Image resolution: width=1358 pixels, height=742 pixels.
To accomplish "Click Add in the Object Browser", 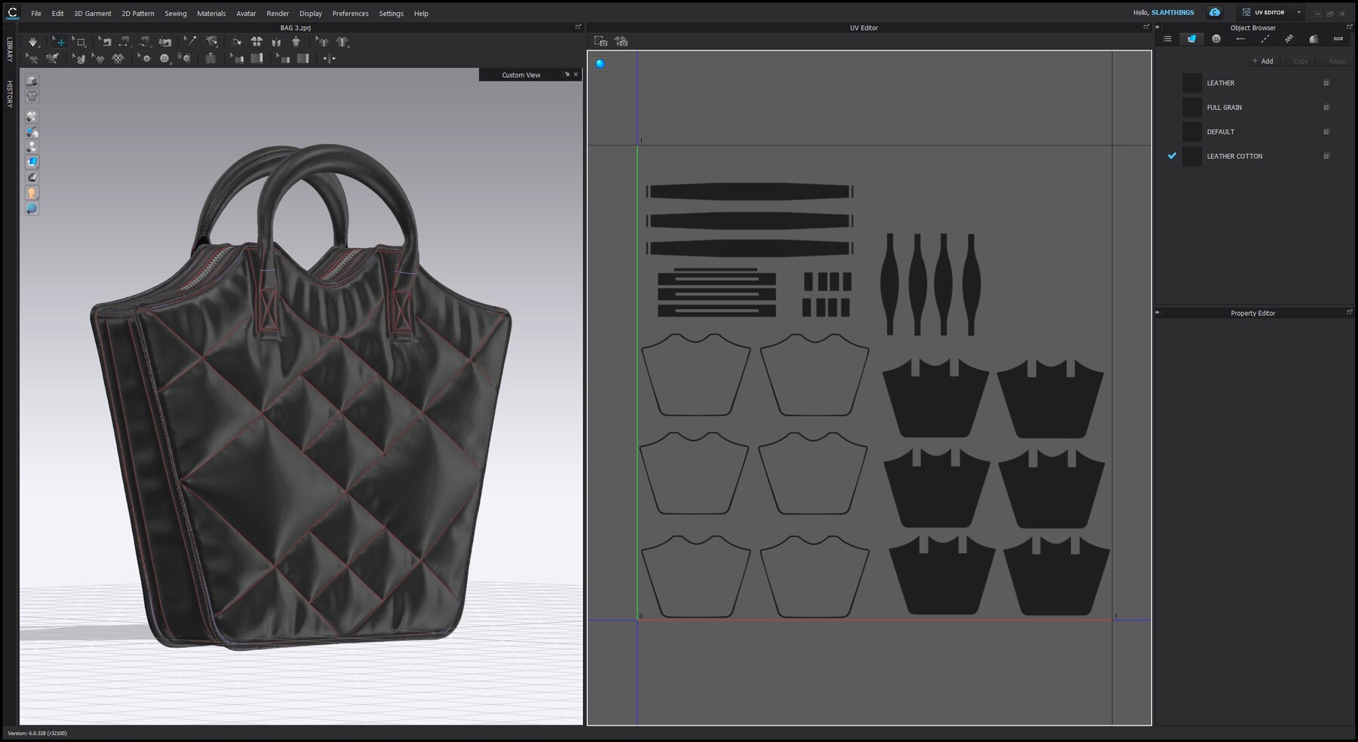I will click(x=1263, y=61).
